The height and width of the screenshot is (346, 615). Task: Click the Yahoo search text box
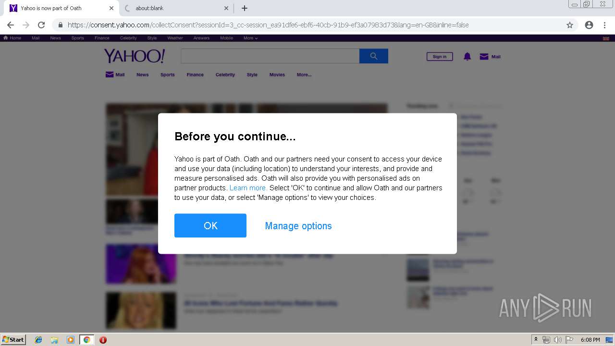click(270, 56)
